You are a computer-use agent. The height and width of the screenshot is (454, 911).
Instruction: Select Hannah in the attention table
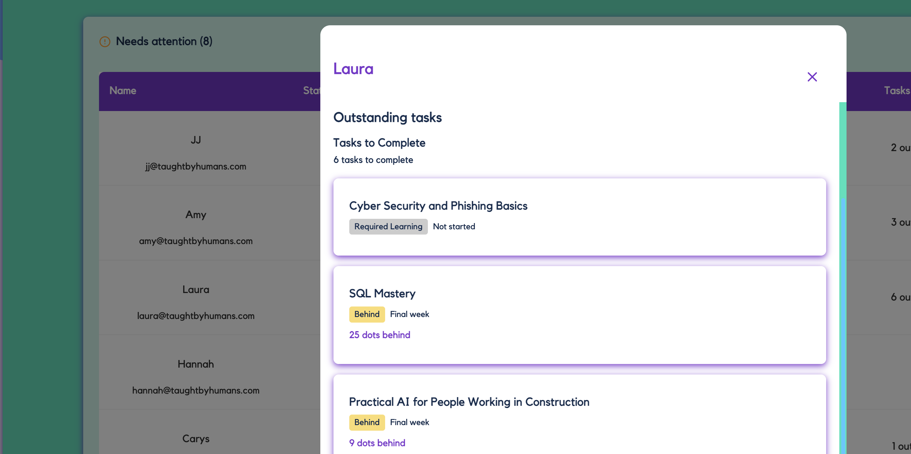pos(196,364)
